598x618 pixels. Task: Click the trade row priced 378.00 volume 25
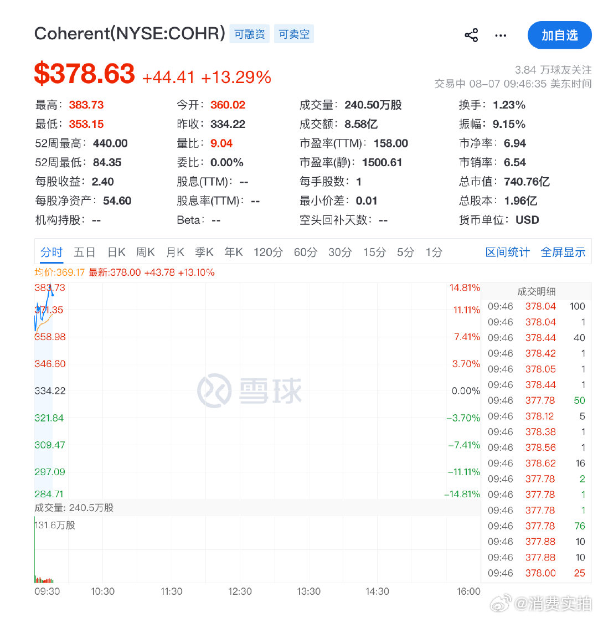point(536,573)
